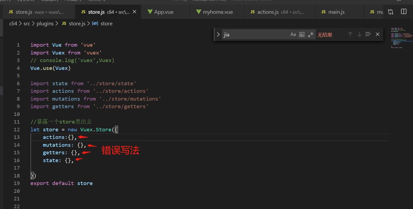Click '../store/state' import path
The width and height of the screenshot is (413, 209).
click(112, 83)
